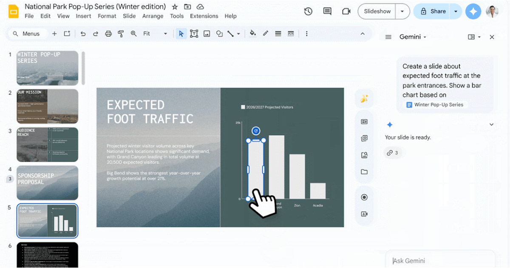Screen dimensions: 510x268
Task: Star the presentation title
Action: coord(175,7)
